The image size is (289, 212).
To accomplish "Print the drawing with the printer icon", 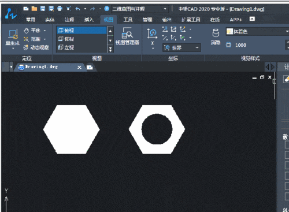I will click(x=60, y=9).
